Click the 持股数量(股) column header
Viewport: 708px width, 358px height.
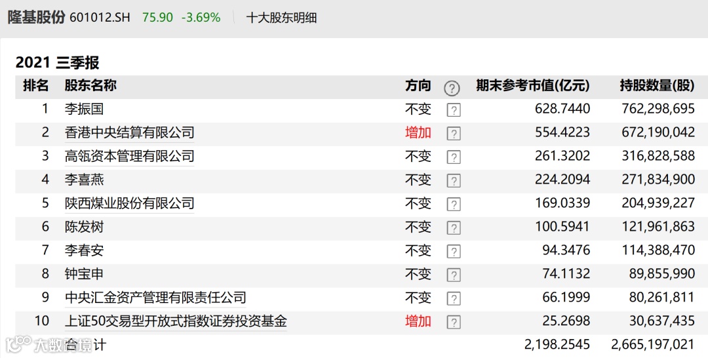click(x=657, y=85)
